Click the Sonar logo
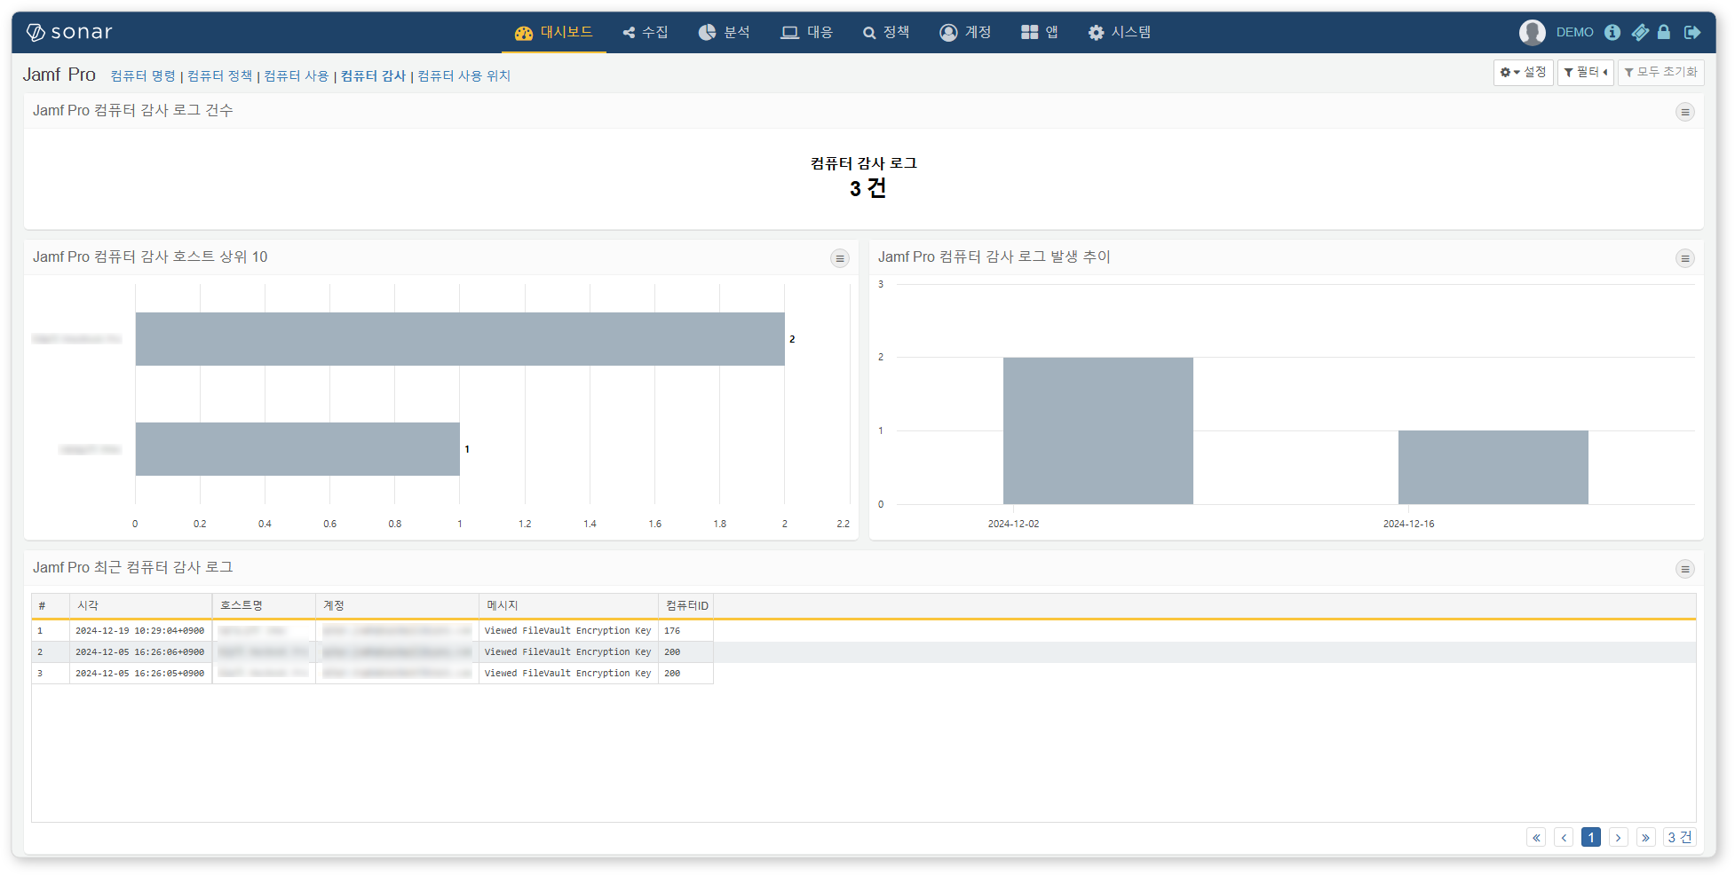The height and width of the screenshot is (876, 1735). 69,32
